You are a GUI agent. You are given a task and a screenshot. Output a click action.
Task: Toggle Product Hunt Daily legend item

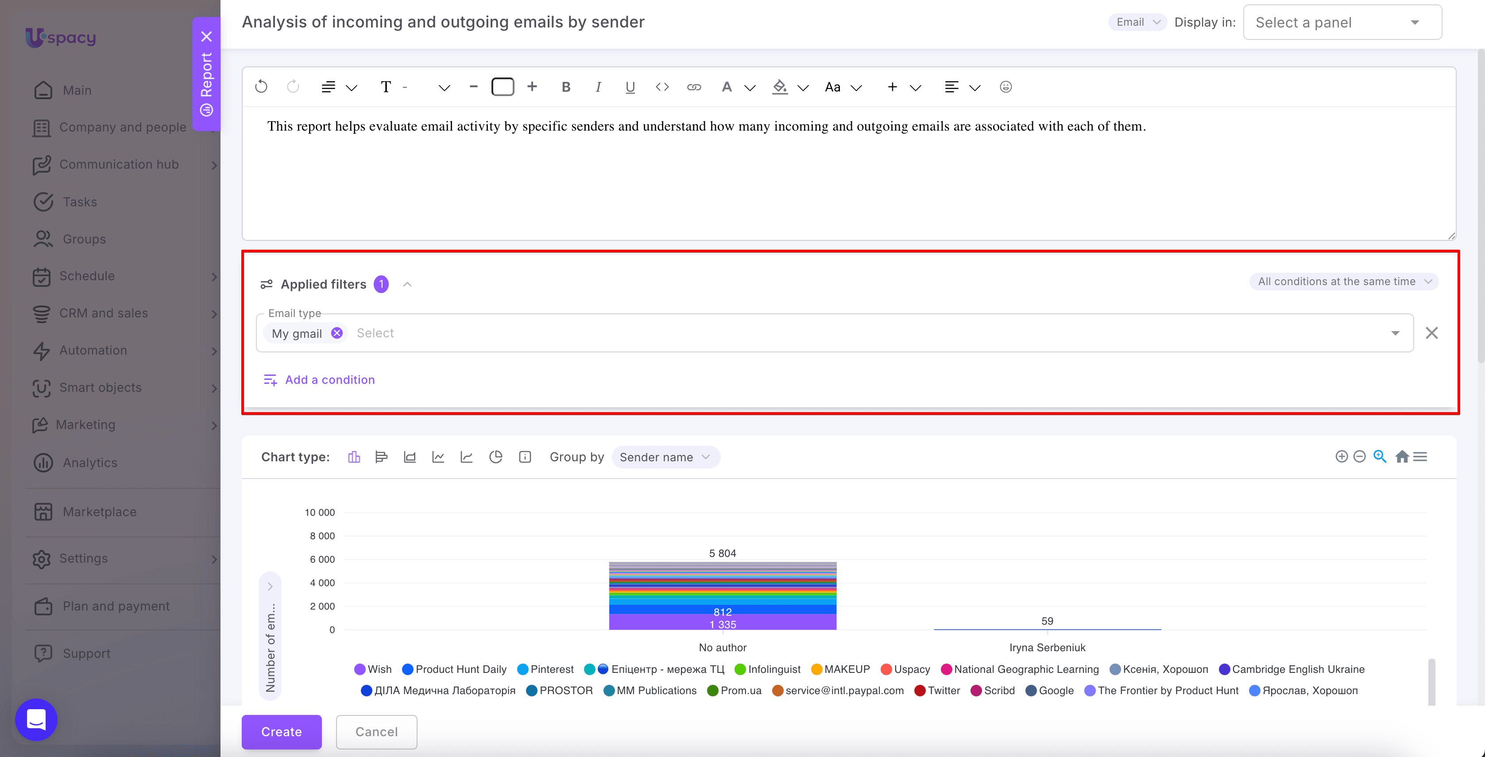454,669
